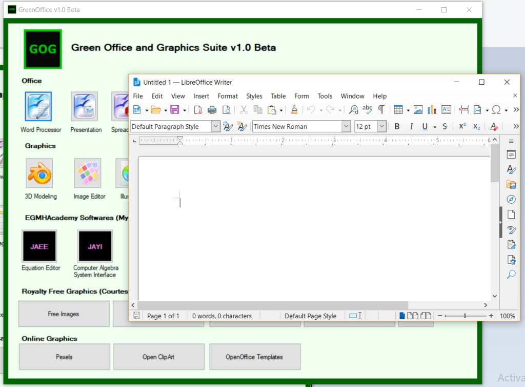Toggle Subscript formatting
Viewport: 525px width, 387px height.
[476, 127]
